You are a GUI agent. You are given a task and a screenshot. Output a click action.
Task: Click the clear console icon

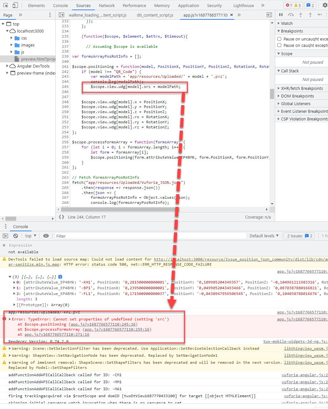tap(16, 236)
